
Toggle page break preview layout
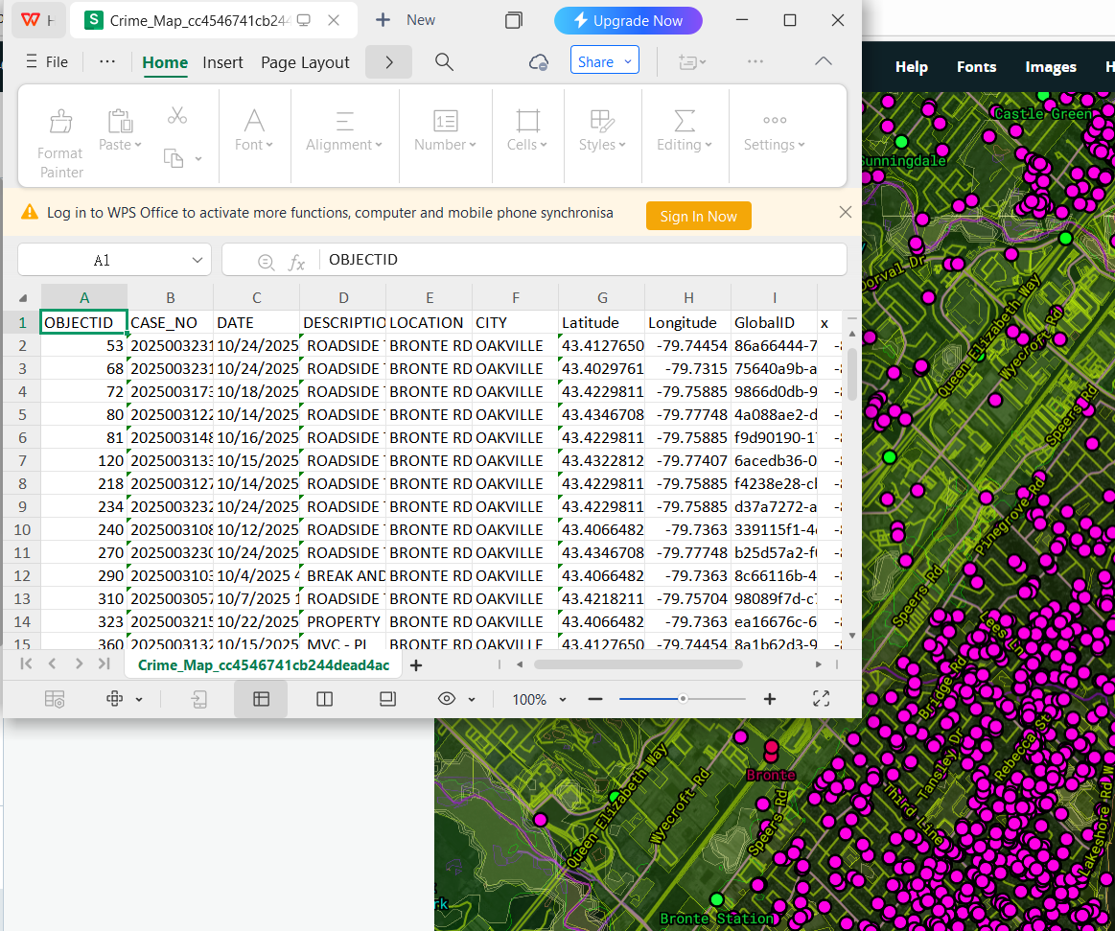pyautogui.click(x=324, y=699)
